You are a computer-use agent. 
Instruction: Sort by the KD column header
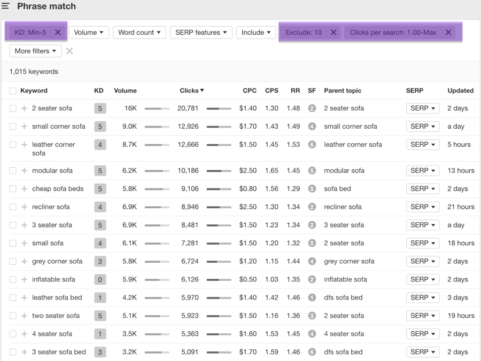tap(99, 91)
